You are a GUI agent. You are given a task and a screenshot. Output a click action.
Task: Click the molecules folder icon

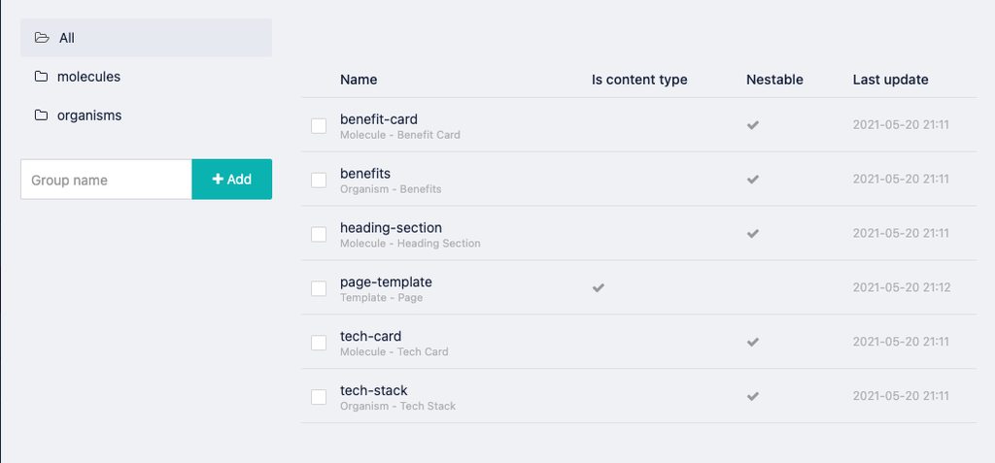pos(41,77)
